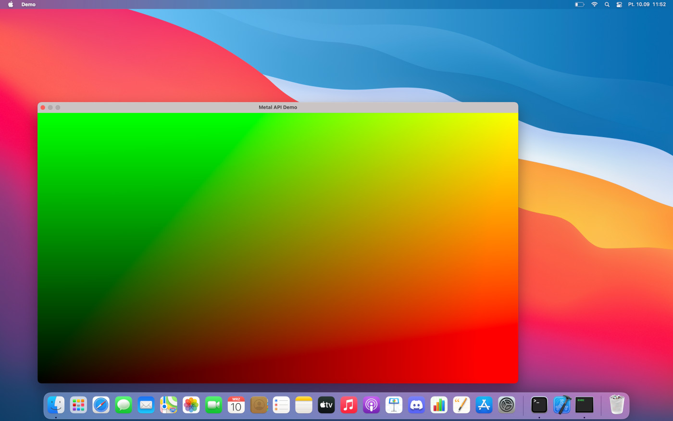The width and height of the screenshot is (673, 421).
Task: Open Launchpad from the Dock
Action: pos(78,405)
